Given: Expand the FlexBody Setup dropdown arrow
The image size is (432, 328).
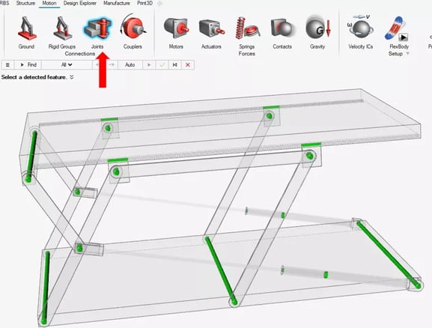Looking at the screenshot, I should coord(408,53).
